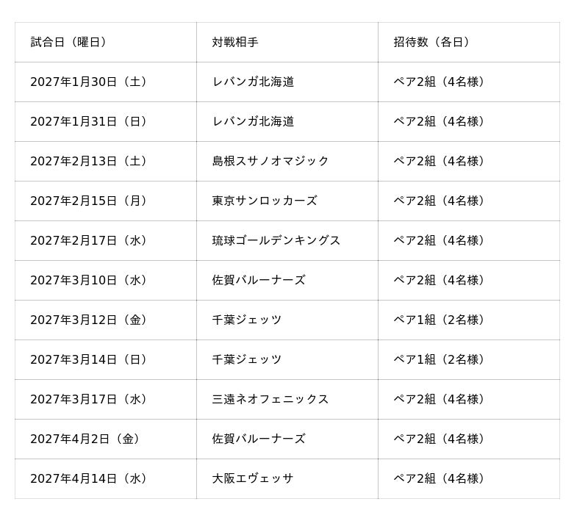The width and height of the screenshot is (588, 521).
Task: Click the 招待数（各日） column header
Action: (469, 42)
